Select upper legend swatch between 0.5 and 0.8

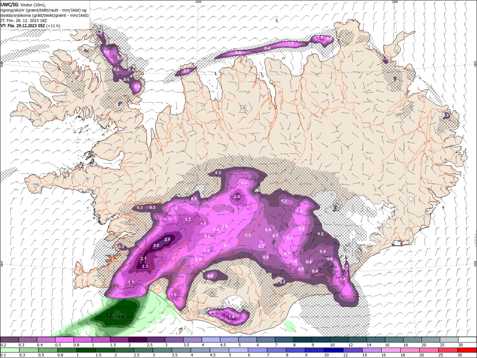(64, 340)
